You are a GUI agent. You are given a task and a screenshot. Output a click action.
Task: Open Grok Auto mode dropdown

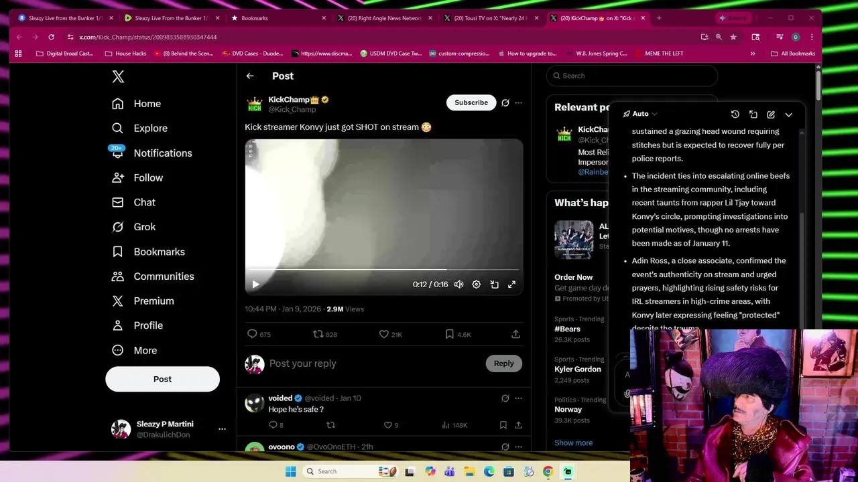click(x=640, y=114)
